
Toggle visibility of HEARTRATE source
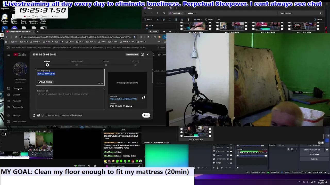(228, 159)
